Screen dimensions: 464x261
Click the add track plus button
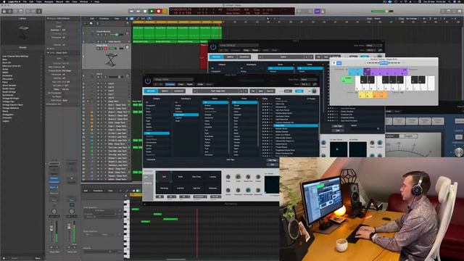[x=86, y=23]
